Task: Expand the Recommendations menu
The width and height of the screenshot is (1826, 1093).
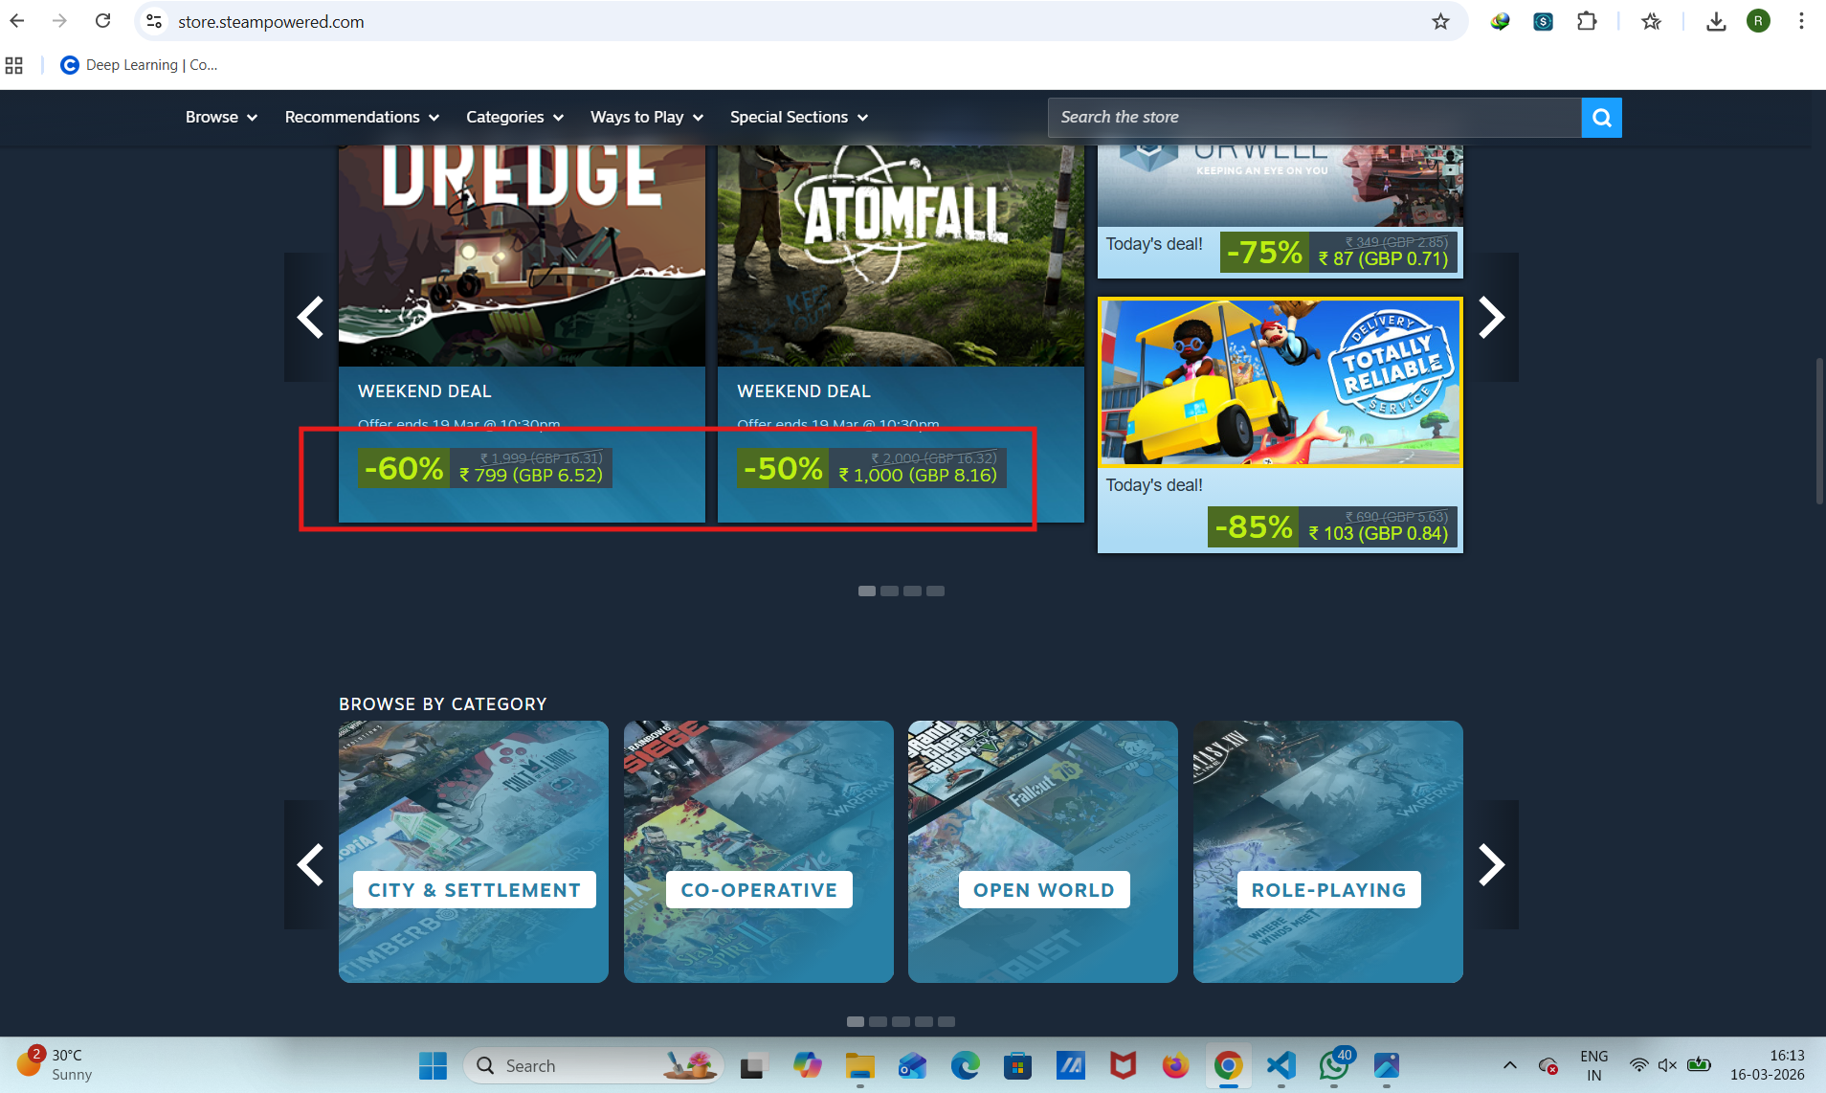Action: click(x=362, y=117)
